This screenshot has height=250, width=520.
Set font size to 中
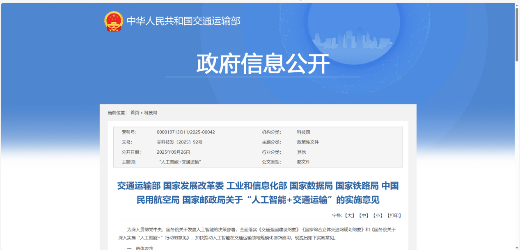363,215
